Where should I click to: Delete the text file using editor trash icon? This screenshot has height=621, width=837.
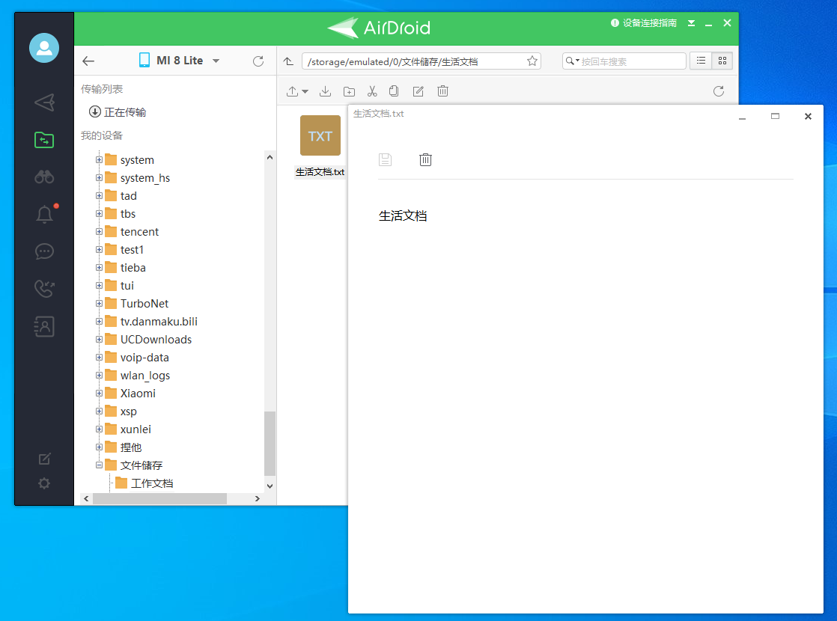pyautogui.click(x=425, y=159)
